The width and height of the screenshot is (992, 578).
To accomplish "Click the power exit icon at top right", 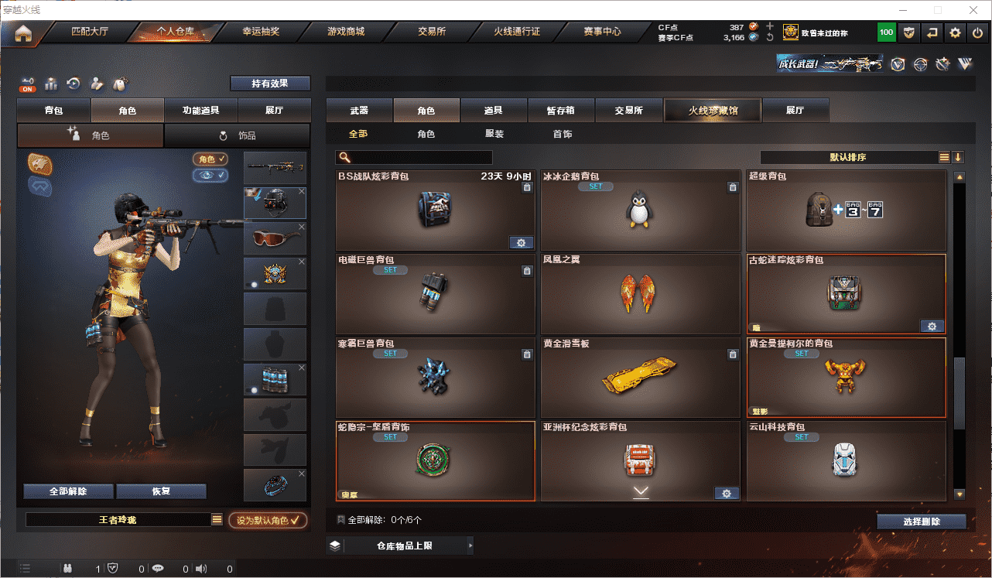I will point(978,32).
